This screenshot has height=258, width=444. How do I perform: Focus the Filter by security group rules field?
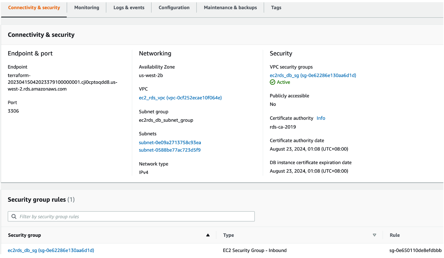pyautogui.click(x=133, y=217)
